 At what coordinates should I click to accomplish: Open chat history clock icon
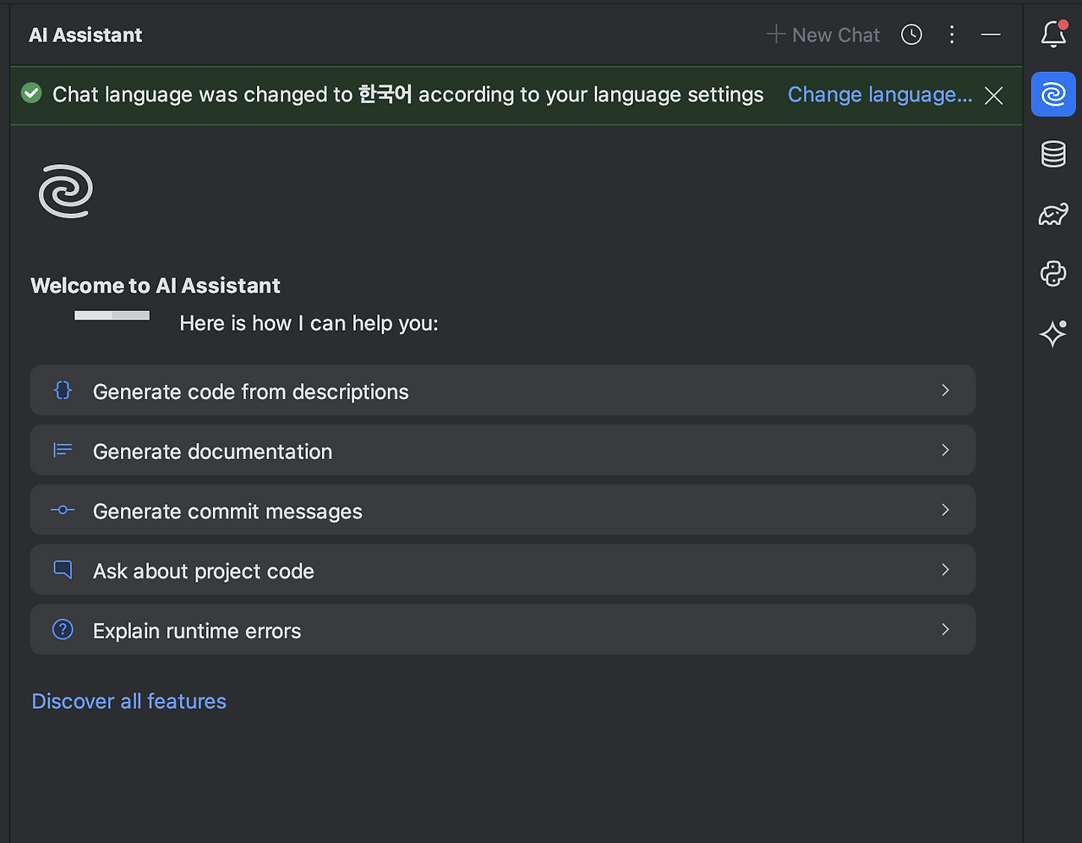[x=911, y=35]
